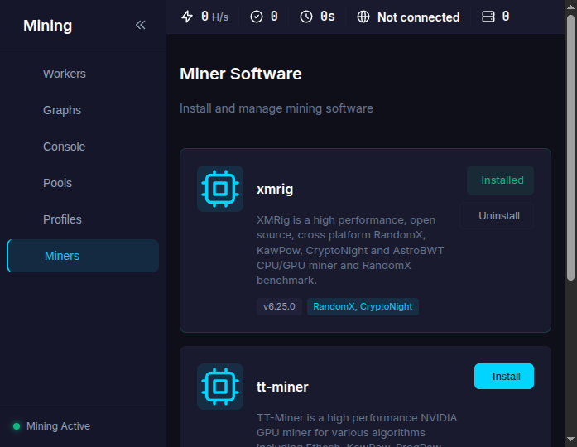This screenshot has width=577, height=447.
Task: Click the uptime clock icon
Action: click(x=306, y=17)
